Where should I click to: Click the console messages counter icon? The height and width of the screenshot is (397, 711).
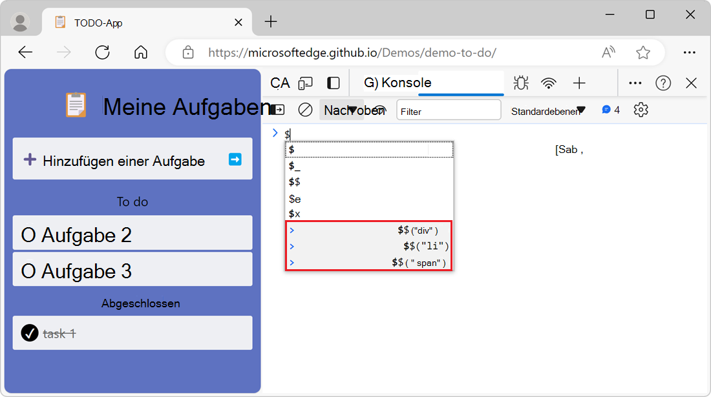tap(606, 110)
